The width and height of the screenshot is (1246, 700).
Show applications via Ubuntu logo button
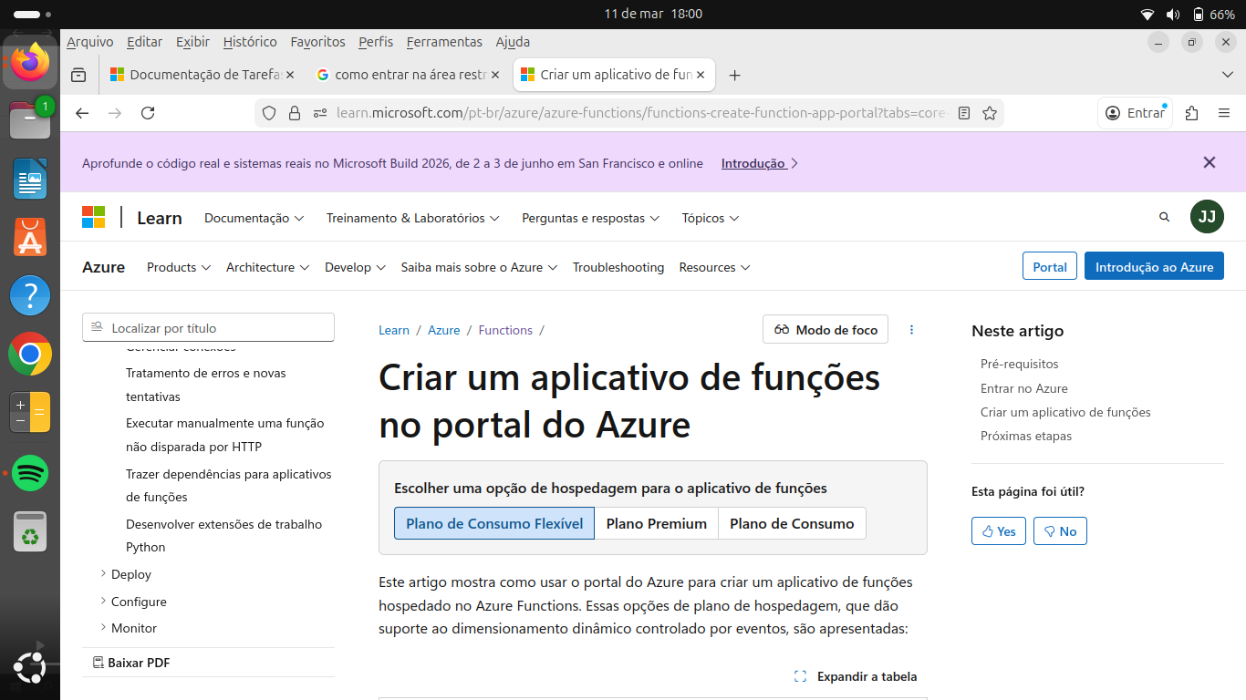pos(30,668)
